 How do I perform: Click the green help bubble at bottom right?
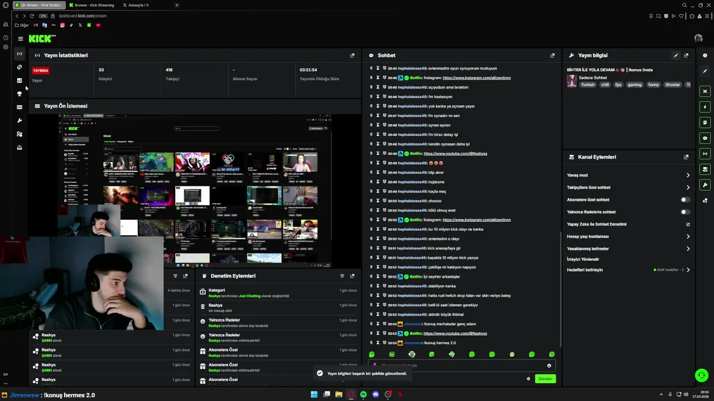pyautogui.click(x=702, y=375)
